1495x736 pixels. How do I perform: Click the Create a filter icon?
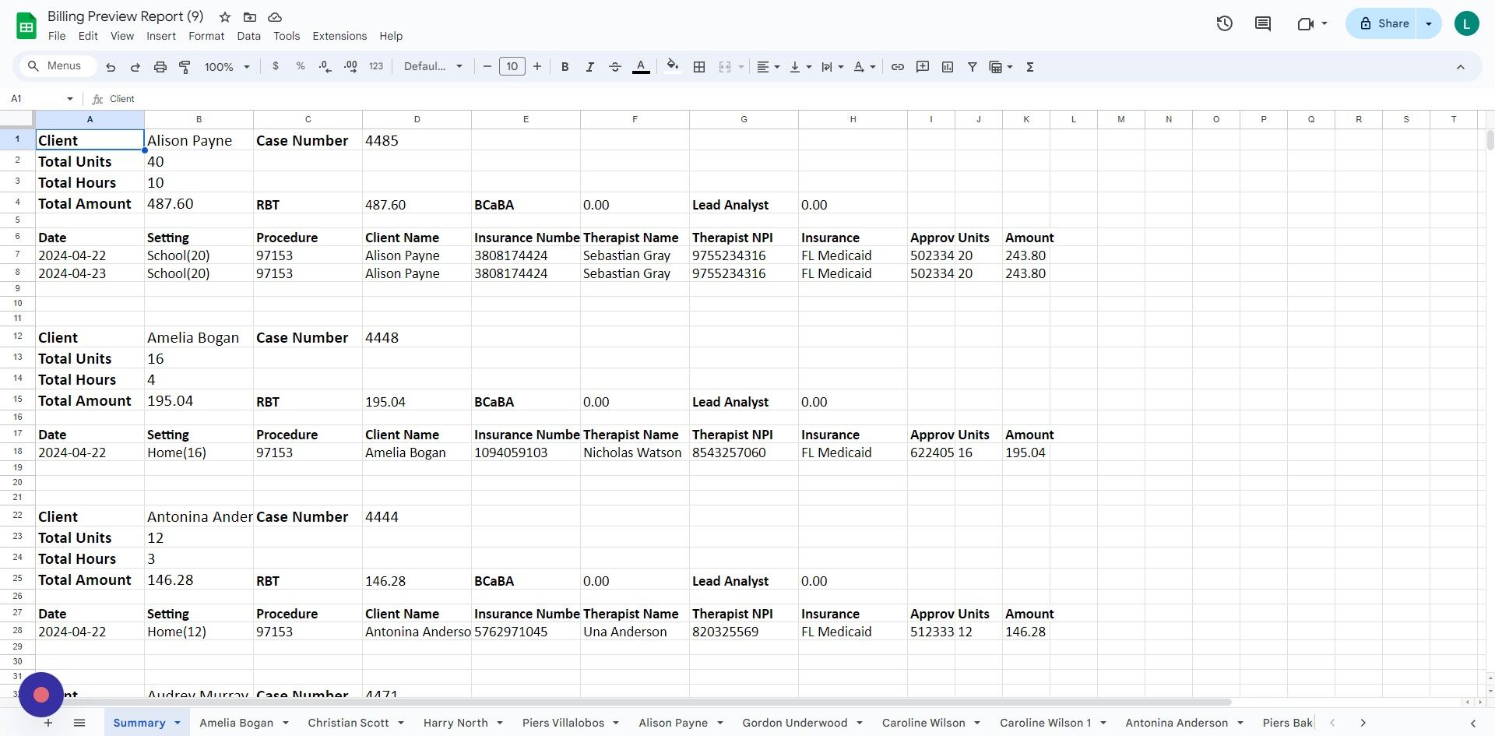pos(972,66)
